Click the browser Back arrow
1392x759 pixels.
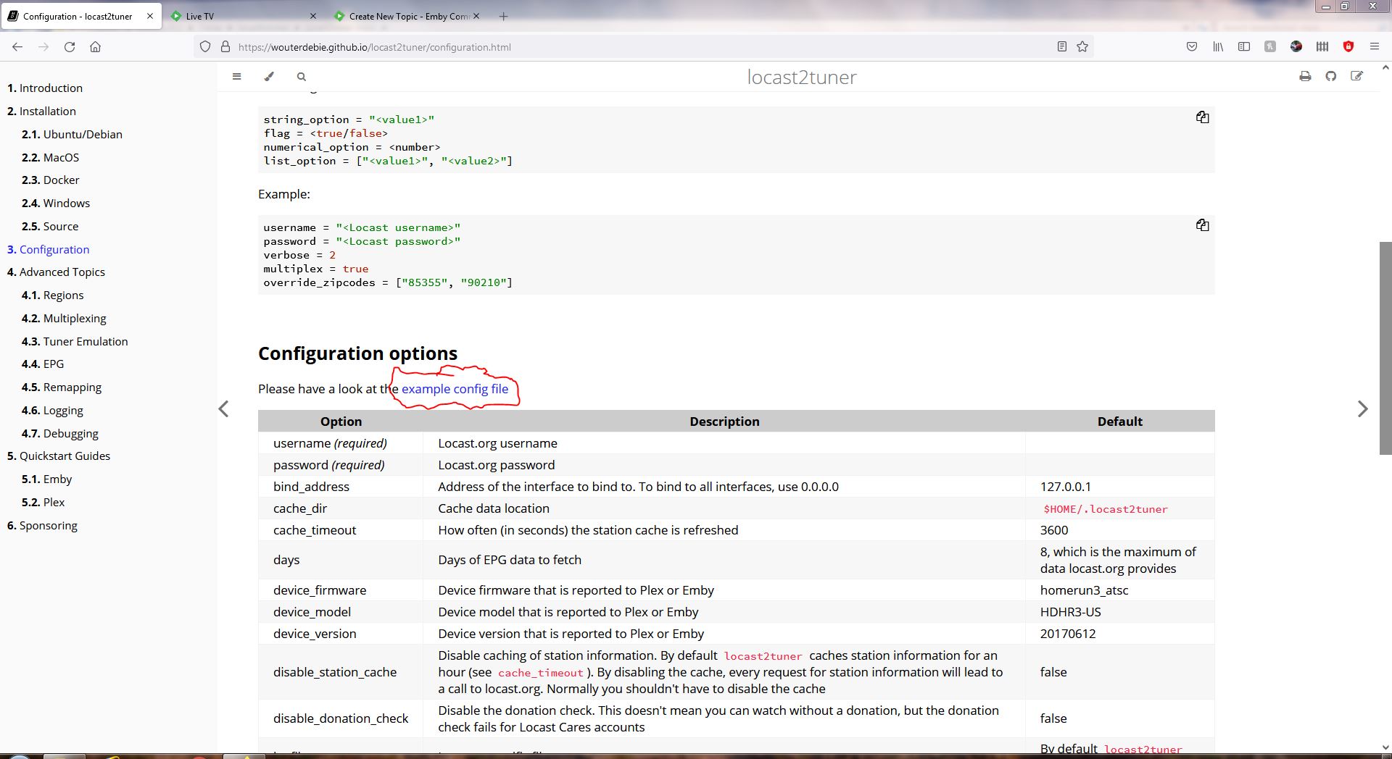point(17,46)
